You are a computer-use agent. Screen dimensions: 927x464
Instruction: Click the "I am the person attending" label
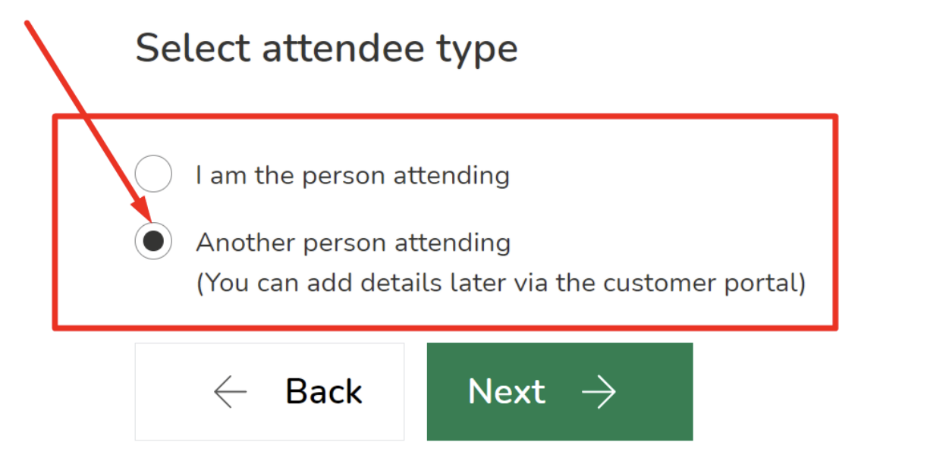coord(353,176)
